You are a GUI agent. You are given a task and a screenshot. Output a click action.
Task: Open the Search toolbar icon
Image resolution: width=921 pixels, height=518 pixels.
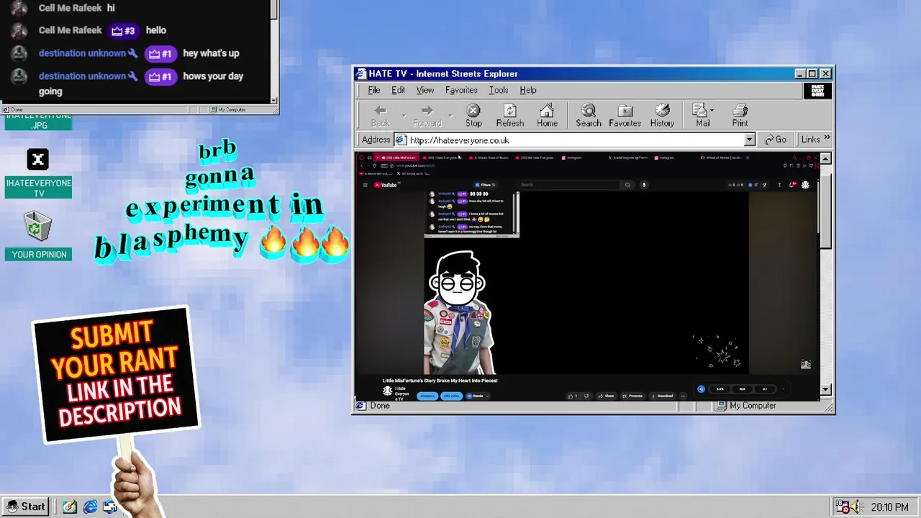588,115
